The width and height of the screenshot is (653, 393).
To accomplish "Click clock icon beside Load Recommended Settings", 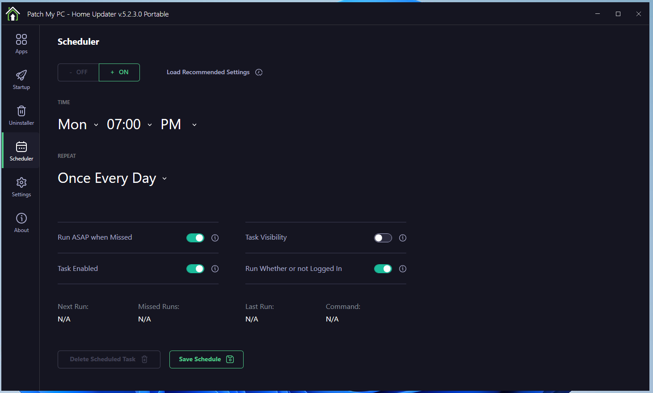I will click(259, 72).
